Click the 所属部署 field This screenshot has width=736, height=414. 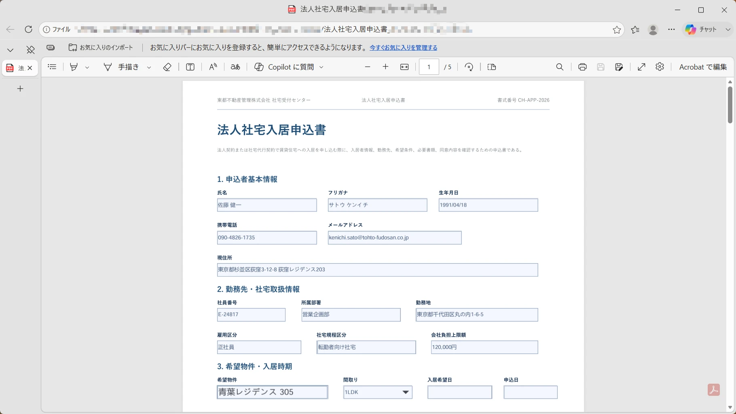[351, 315]
